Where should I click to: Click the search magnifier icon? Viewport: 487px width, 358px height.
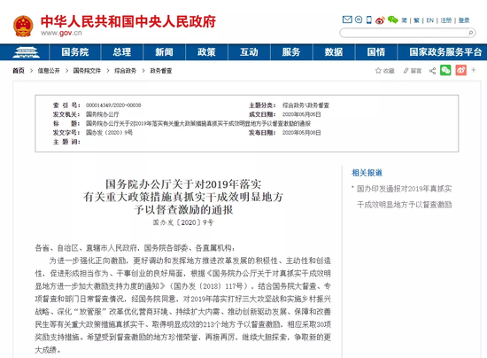pos(470,33)
